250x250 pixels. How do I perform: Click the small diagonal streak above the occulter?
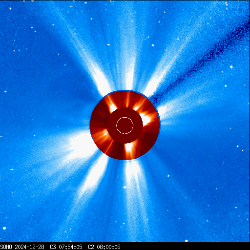tap(146, 38)
